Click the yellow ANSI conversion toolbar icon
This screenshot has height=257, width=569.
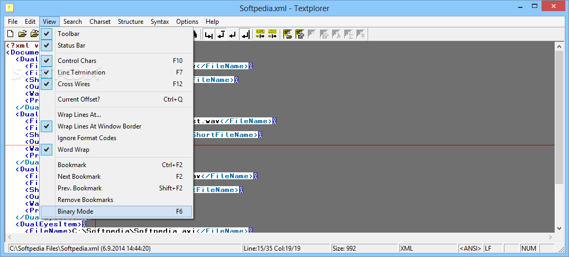272,34
